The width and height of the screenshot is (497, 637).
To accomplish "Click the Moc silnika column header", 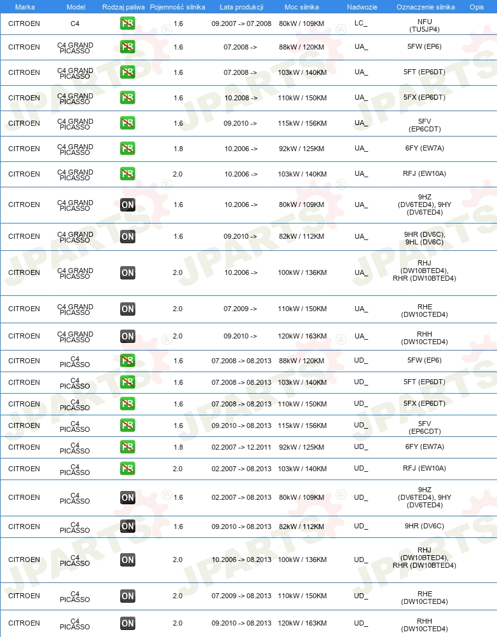I will [x=301, y=7].
